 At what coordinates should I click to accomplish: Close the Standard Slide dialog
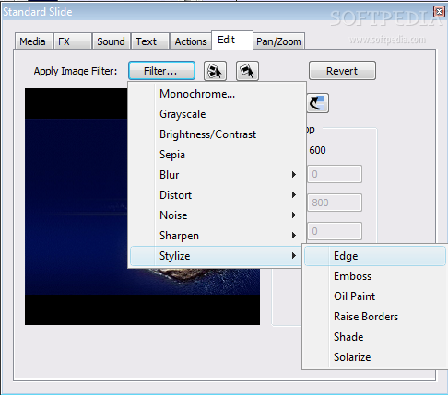coord(440,12)
